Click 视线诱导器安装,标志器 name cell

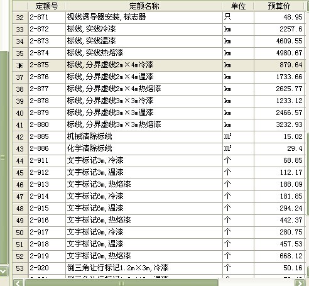click(x=144, y=18)
